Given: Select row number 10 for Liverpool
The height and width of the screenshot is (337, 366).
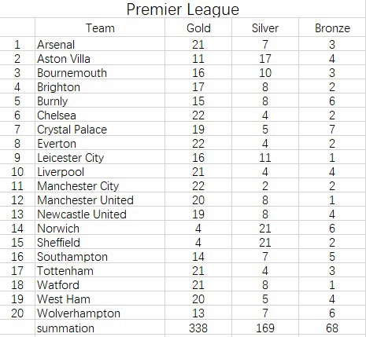Looking at the screenshot, I should point(17,171).
